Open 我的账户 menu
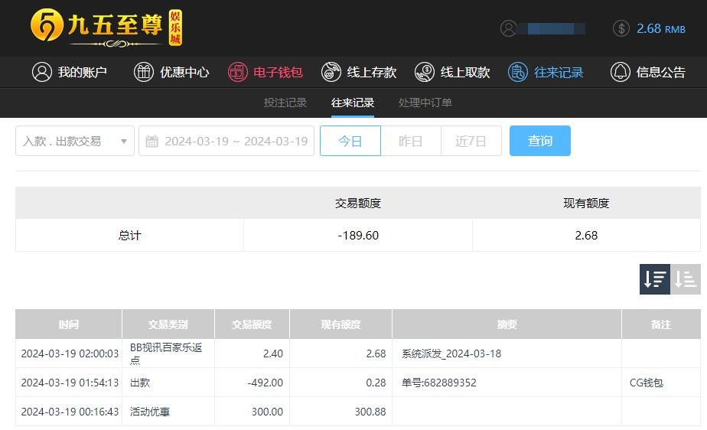The image size is (707, 430). click(x=70, y=72)
